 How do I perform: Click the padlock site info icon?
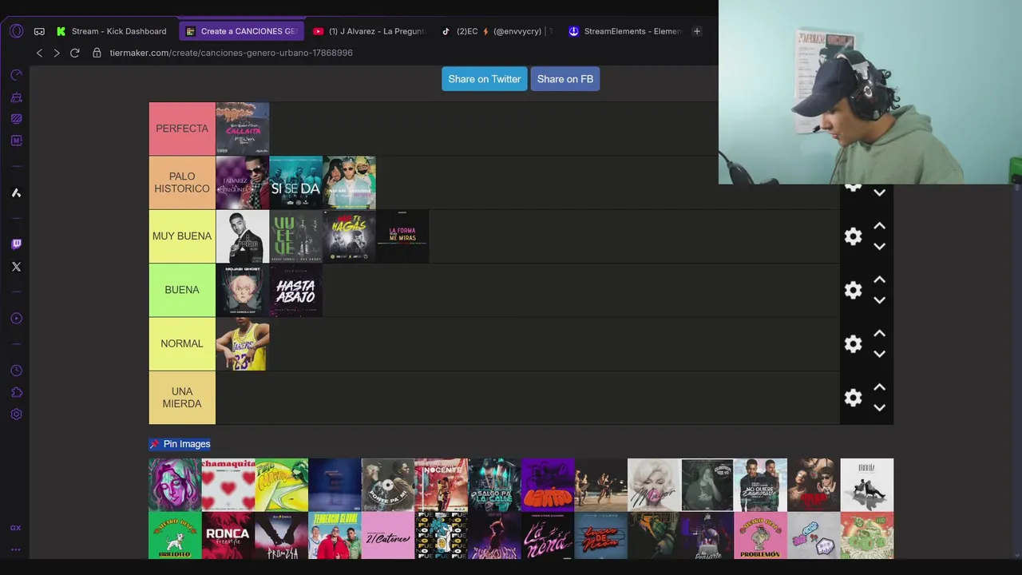tap(97, 53)
